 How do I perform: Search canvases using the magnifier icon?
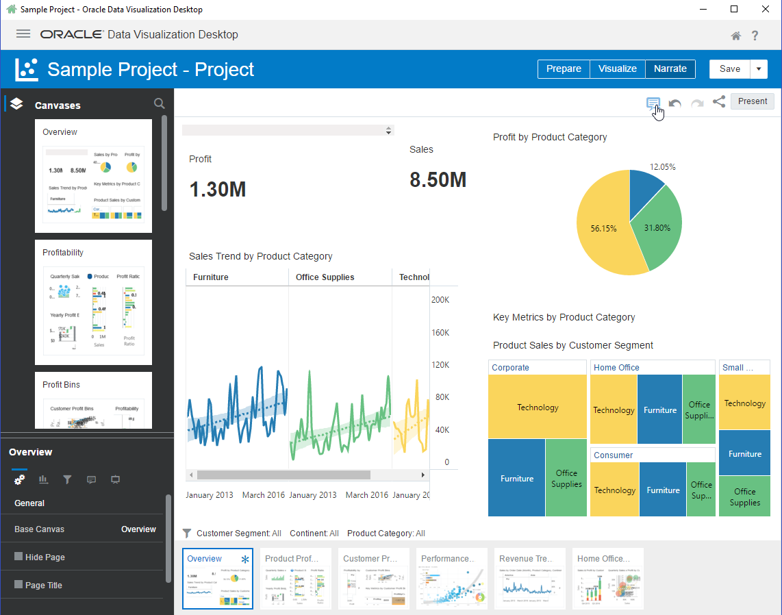tap(159, 103)
